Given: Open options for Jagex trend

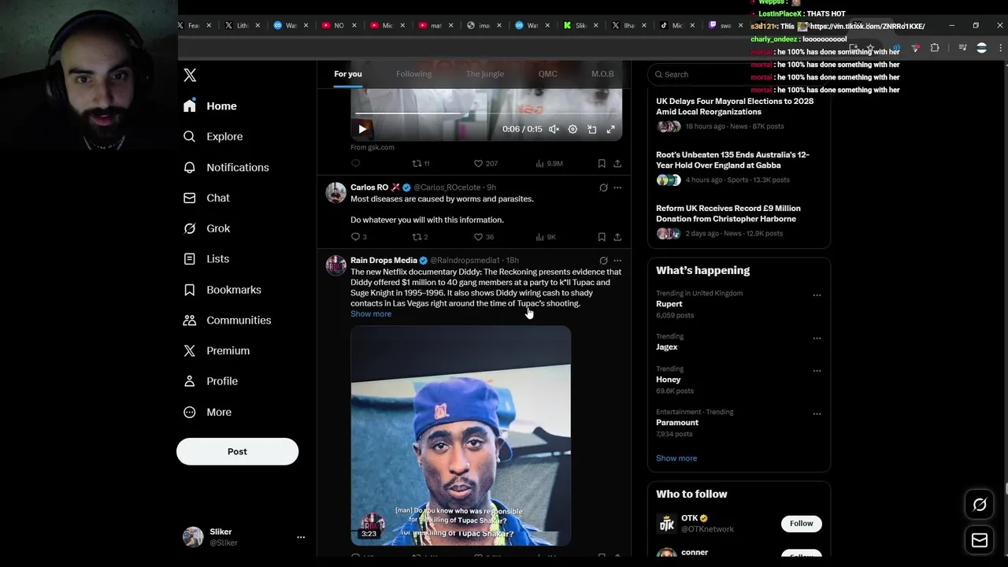Looking at the screenshot, I should [817, 339].
